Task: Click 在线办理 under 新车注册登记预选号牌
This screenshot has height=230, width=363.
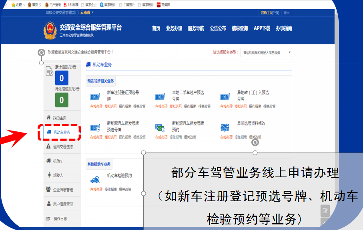Action: 96,107
